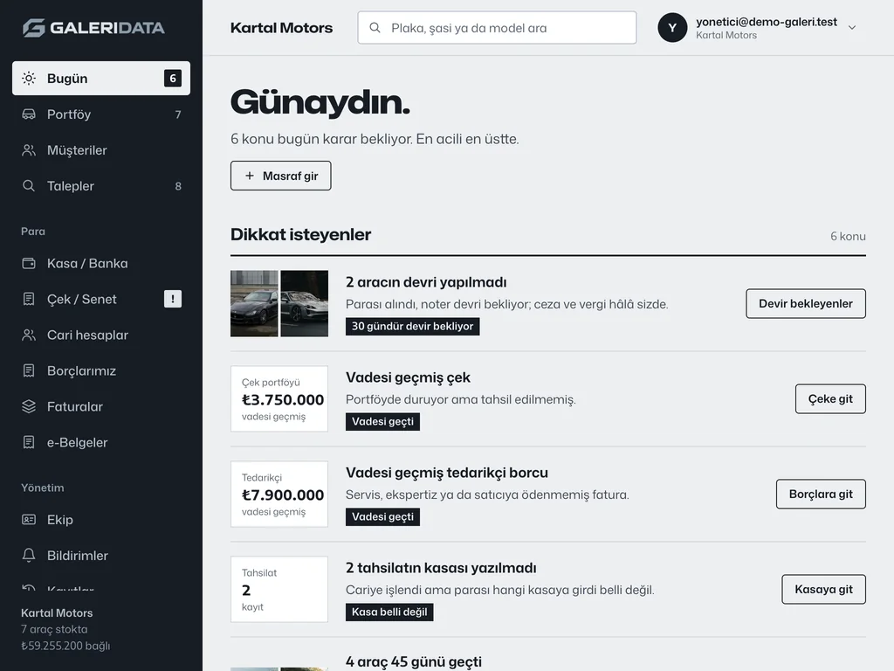Click the people icon beside Cari hesaplar

pos(29,335)
